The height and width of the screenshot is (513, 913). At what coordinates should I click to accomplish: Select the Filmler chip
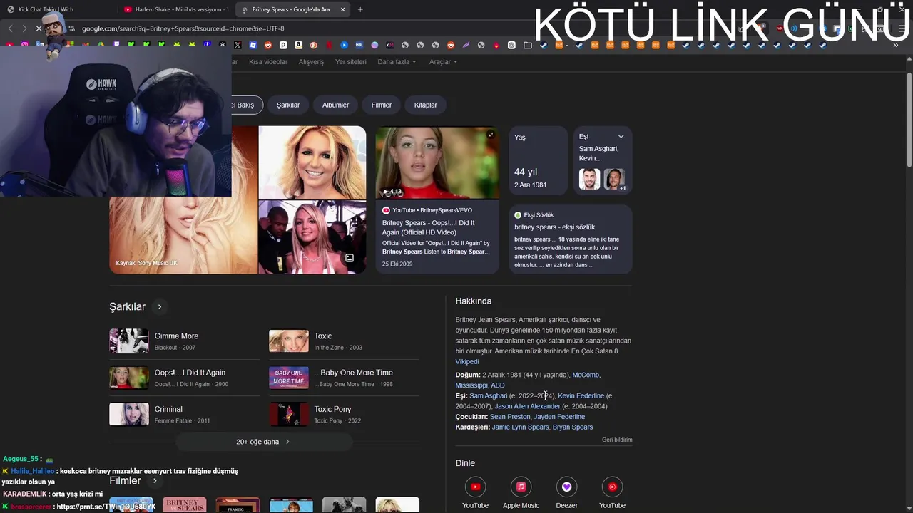(x=382, y=105)
